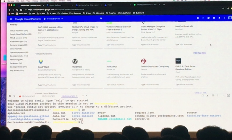232x140 pixels.
Task: Bookmark the page with the star icon
Action: (223, 9)
